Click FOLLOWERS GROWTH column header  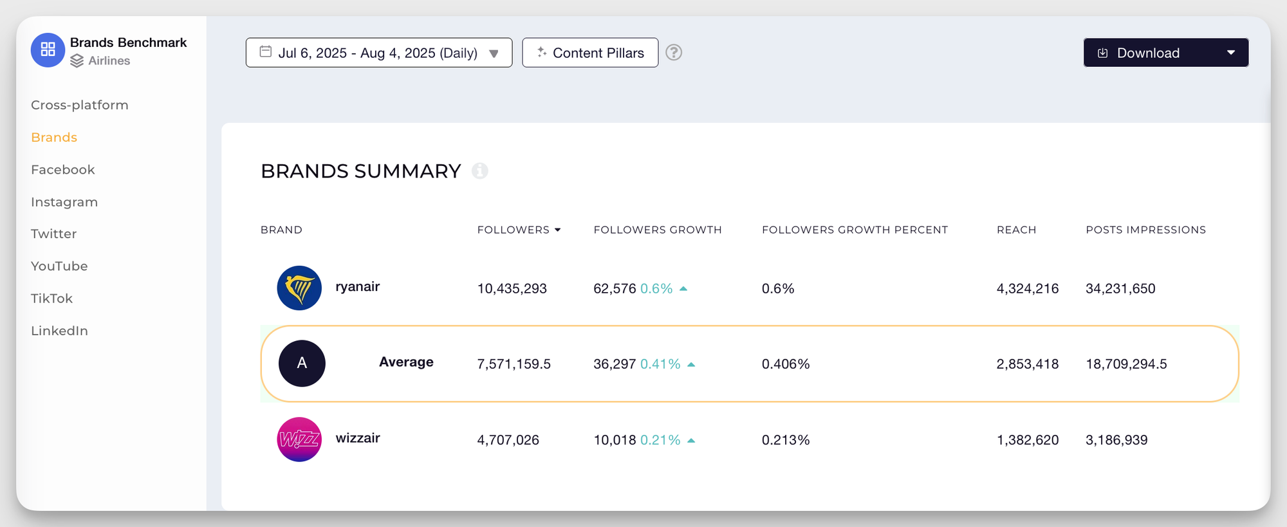[658, 230]
